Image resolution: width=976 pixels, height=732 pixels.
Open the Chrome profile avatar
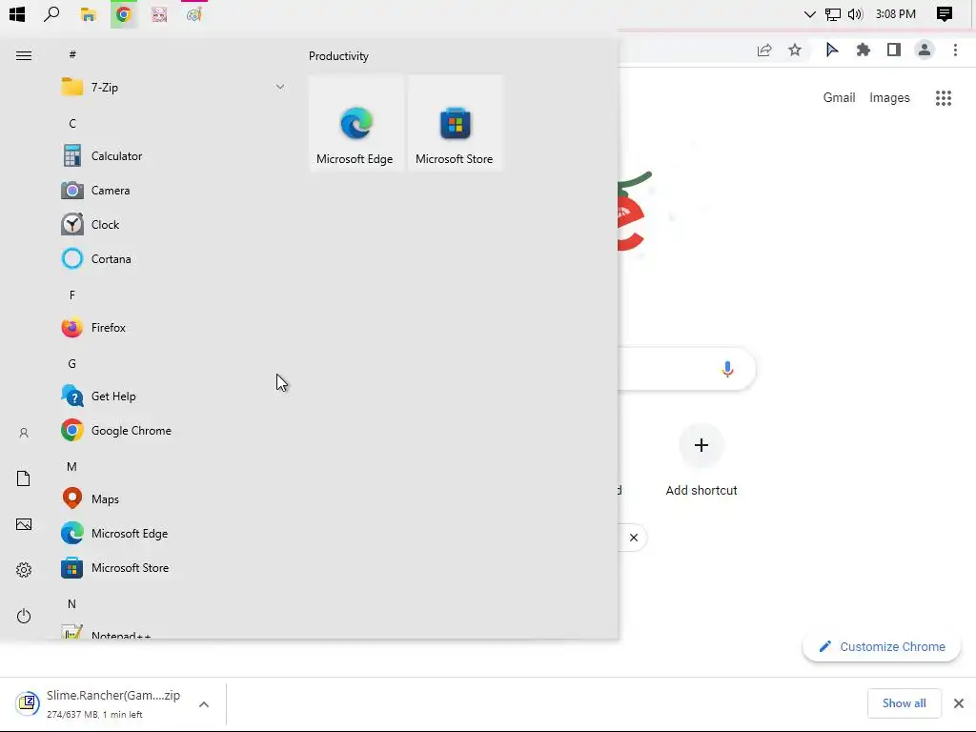click(x=925, y=50)
